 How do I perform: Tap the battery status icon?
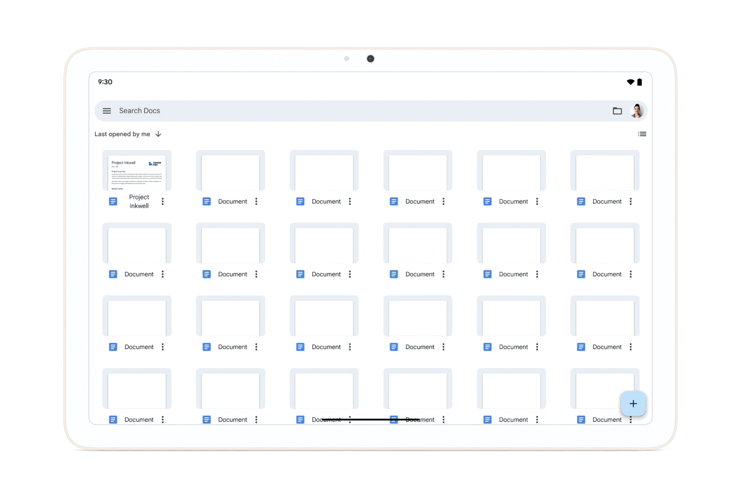pyautogui.click(x=640, y=82)
